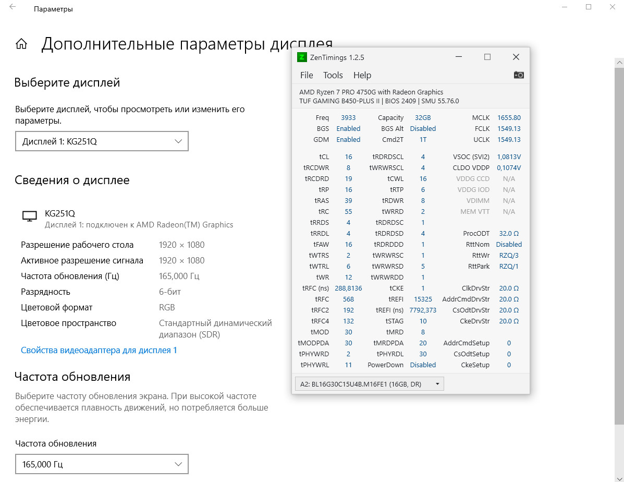Click the tRFC4 value 132
Image resolution: width=624 pixels, height=482 pixels.
click(348, 321)
